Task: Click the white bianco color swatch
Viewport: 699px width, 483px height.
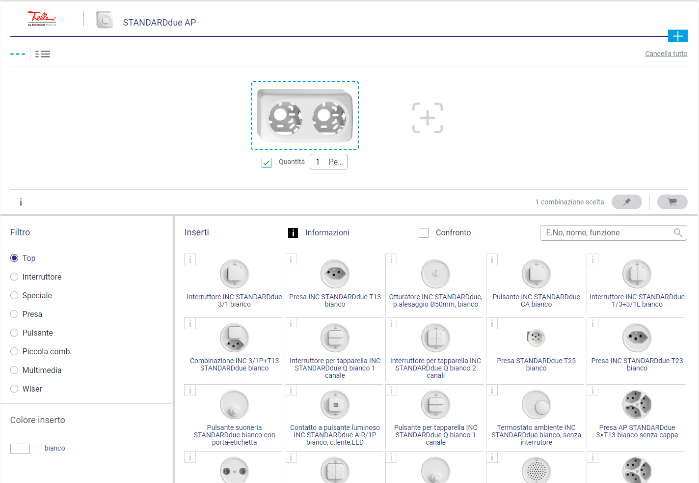Action: [x=20, y=449]
